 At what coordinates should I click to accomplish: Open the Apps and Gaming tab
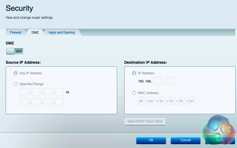(x=62, y=33)
